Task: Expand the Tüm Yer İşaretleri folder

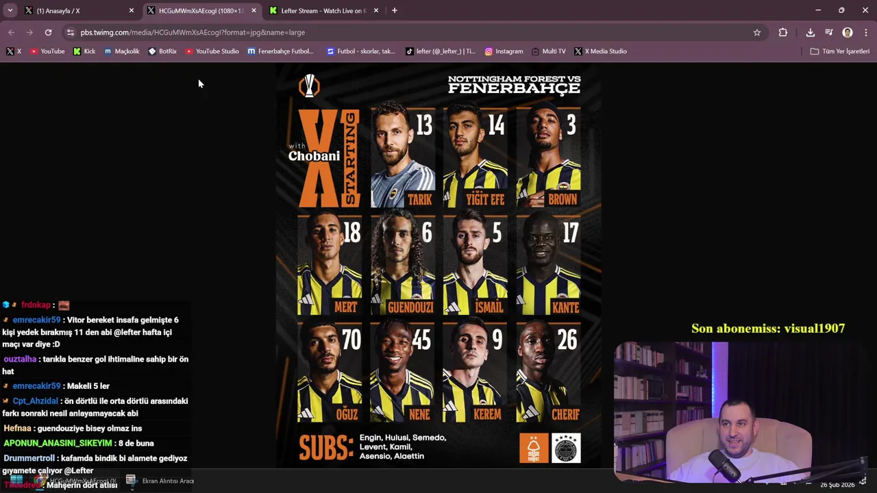Action: [x=839, y=51]
